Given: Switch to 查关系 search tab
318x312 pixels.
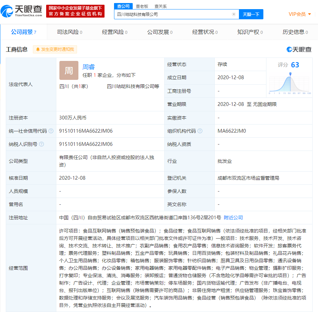Looking at the screenshot, I should (160, 6).
